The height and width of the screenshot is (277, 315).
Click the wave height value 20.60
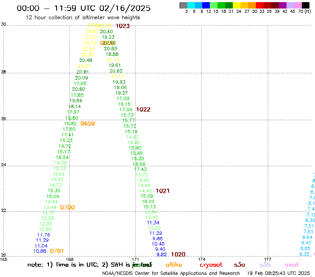79,89
